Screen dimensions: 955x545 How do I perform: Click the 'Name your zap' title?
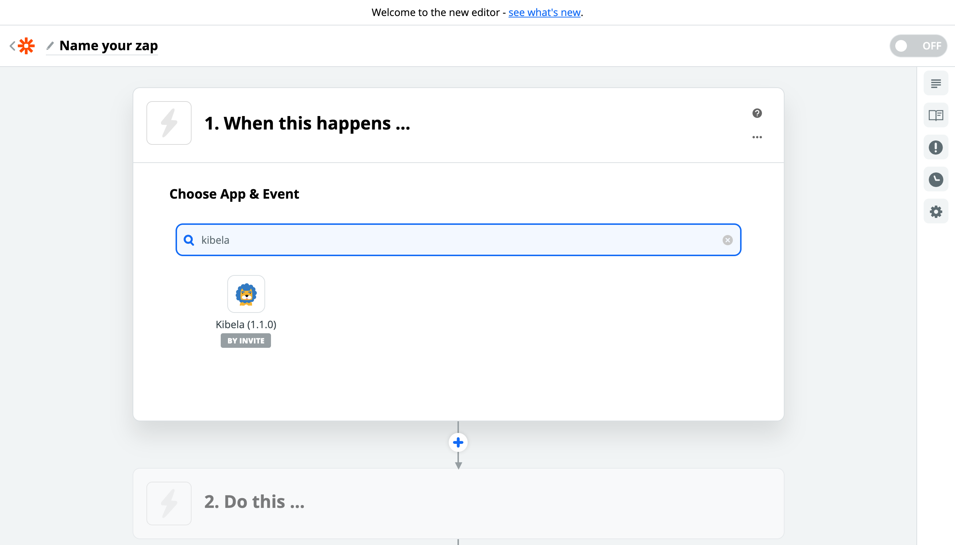coord(109,46)
